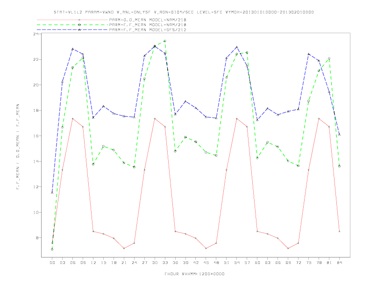Viewport: 370px width, 286px height.
Task: Click x-axis forecast hour label 15
Action: pos(103,263)
